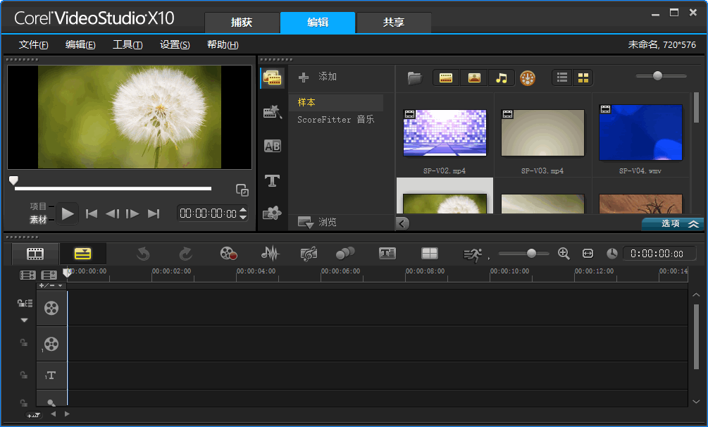Open the 工具(T) menu

click(x=128, y=44)
